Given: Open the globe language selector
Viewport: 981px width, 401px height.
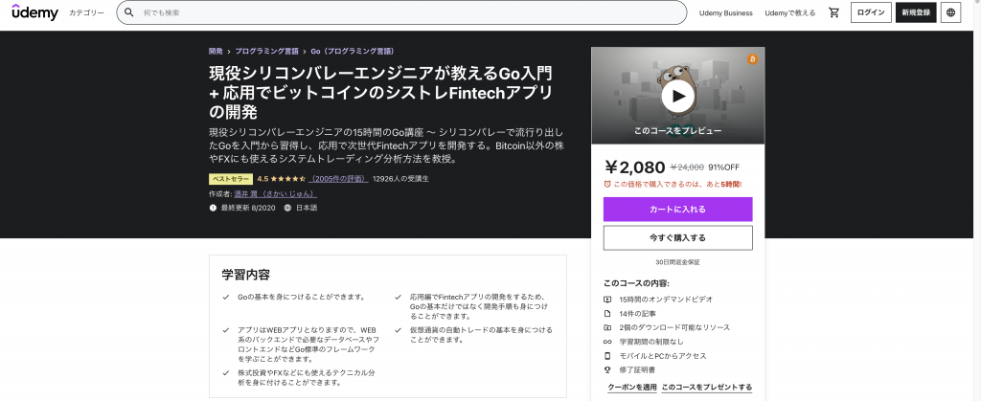Looking at the screenshot, I should coord(951,12).
